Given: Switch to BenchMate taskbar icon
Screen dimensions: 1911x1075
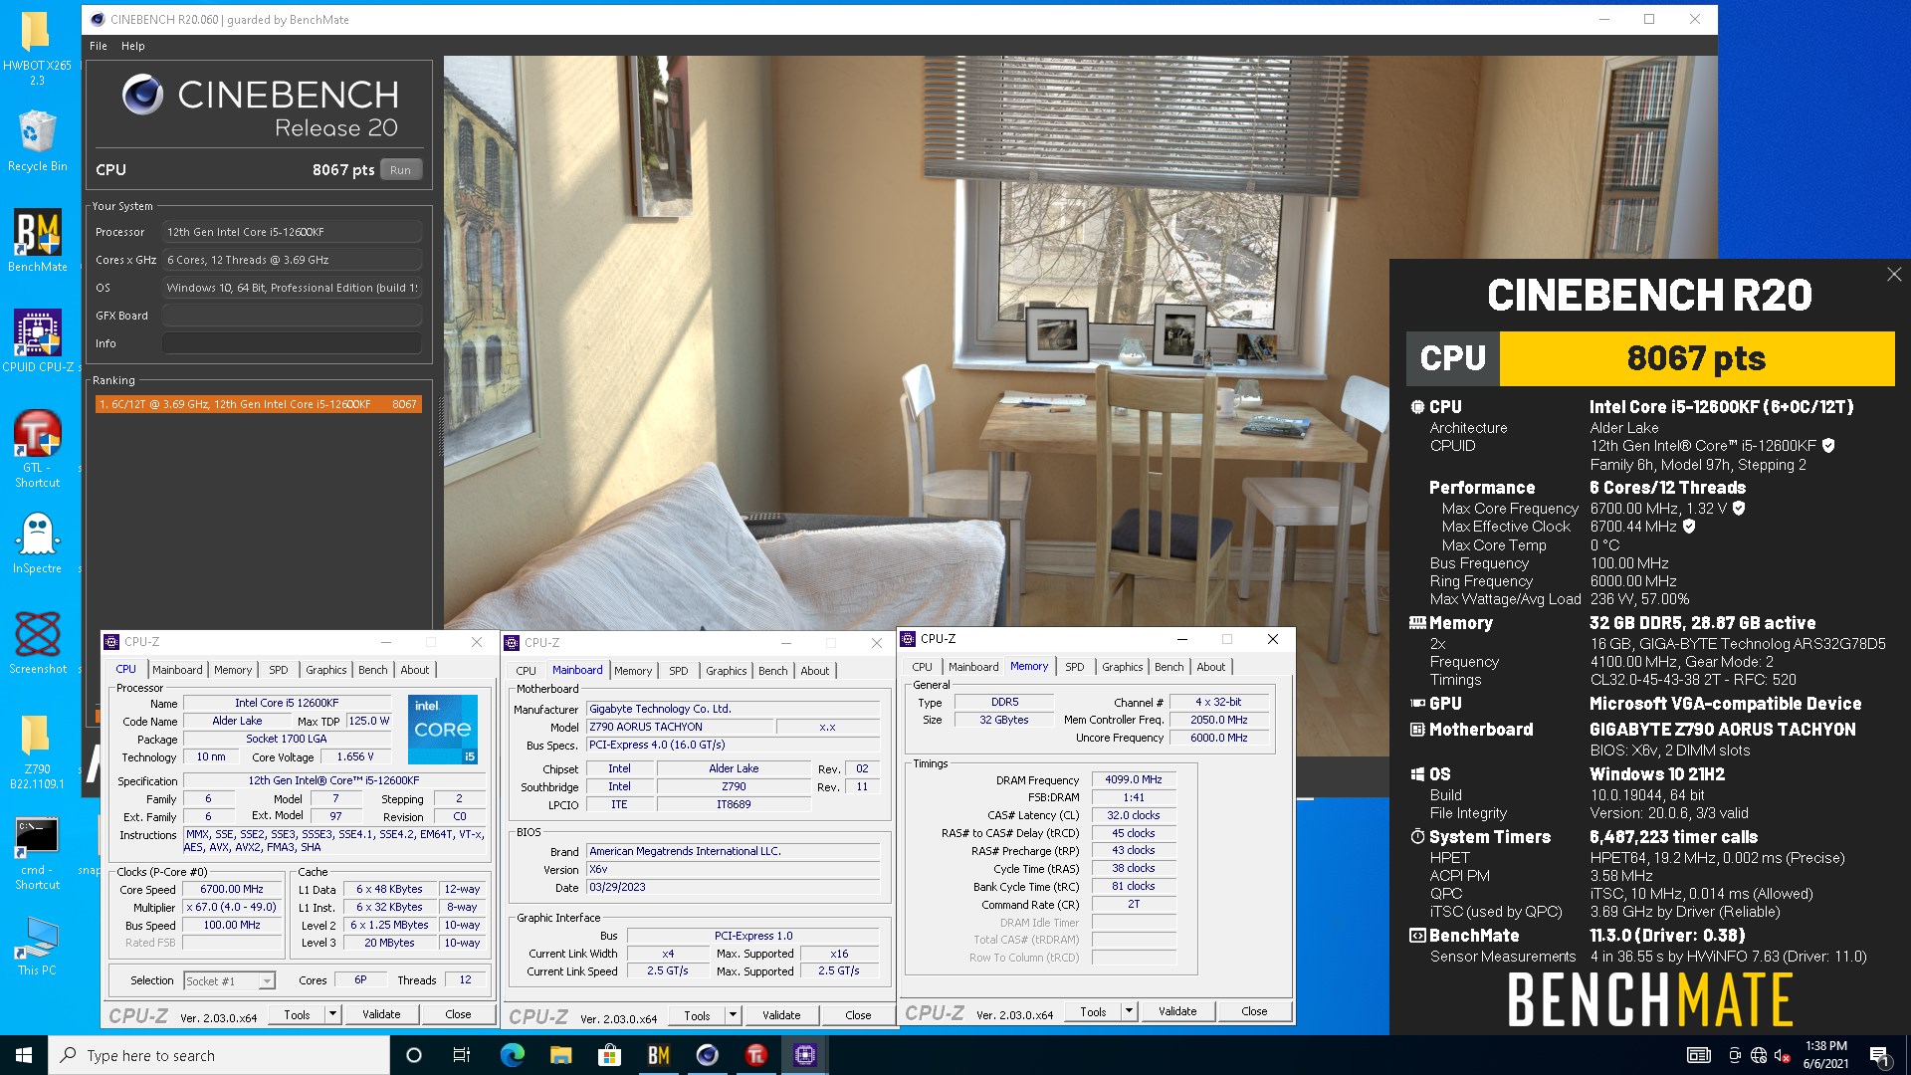Looking at the screenshot, I should click(658, 1055).
